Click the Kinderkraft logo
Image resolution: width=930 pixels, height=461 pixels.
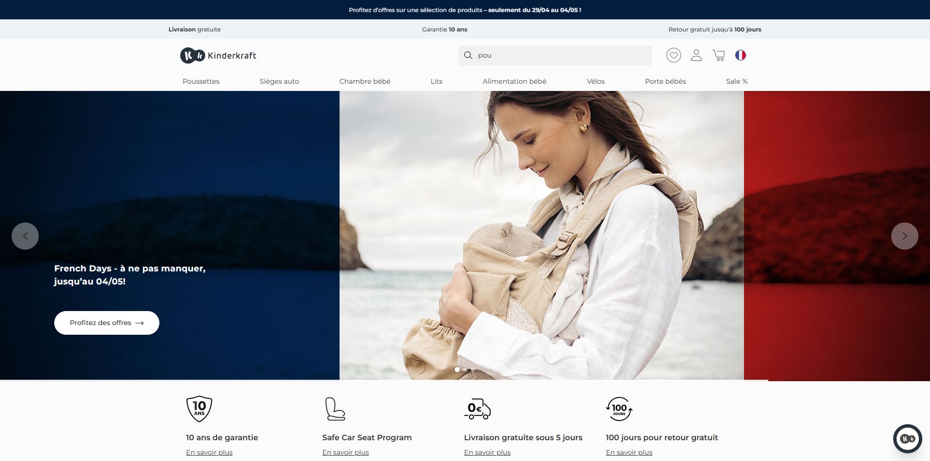tap(218, 56)
